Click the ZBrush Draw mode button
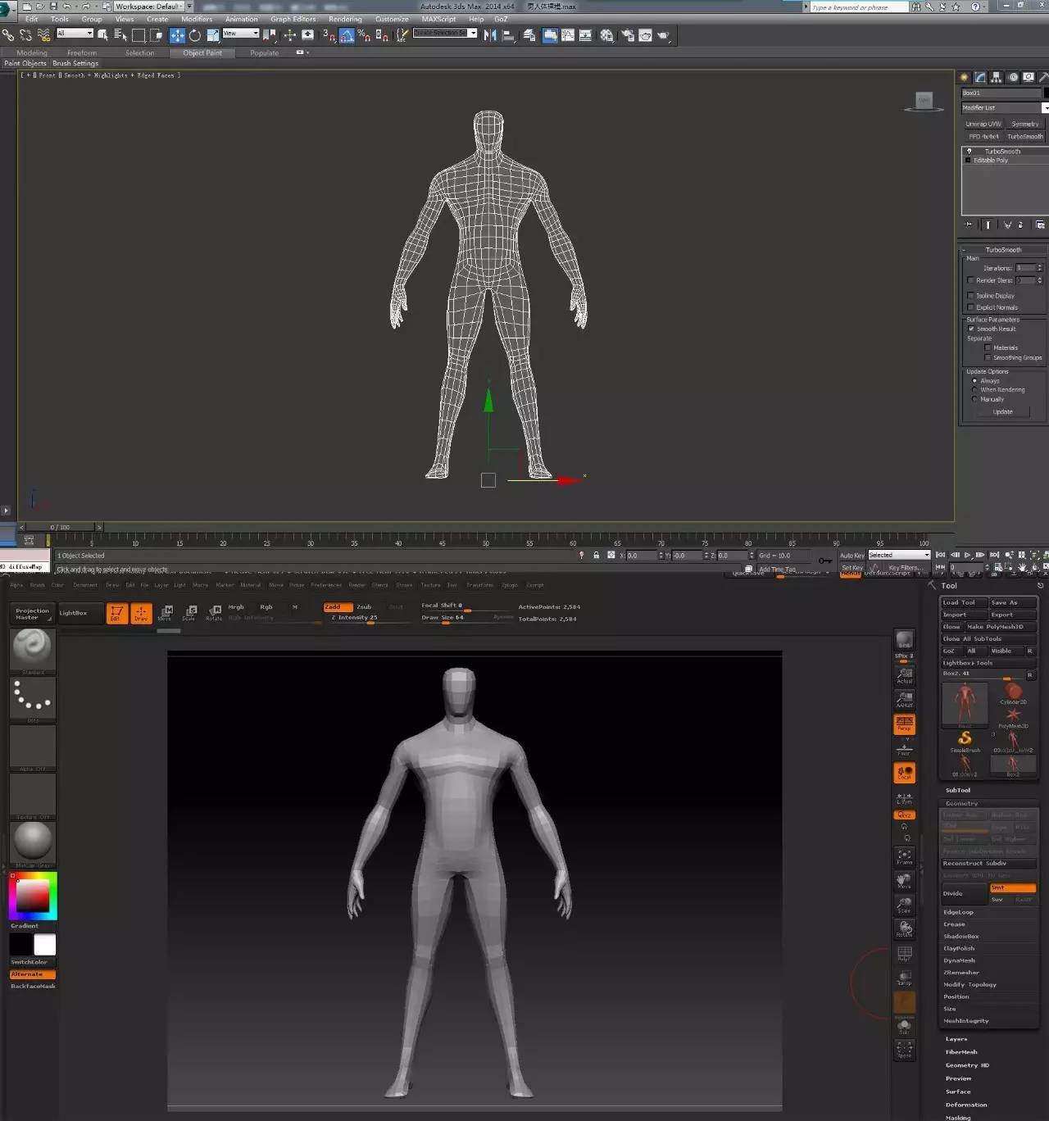Image resolution: width=1049 pixels, height=1121 pixels. [141, 613]
